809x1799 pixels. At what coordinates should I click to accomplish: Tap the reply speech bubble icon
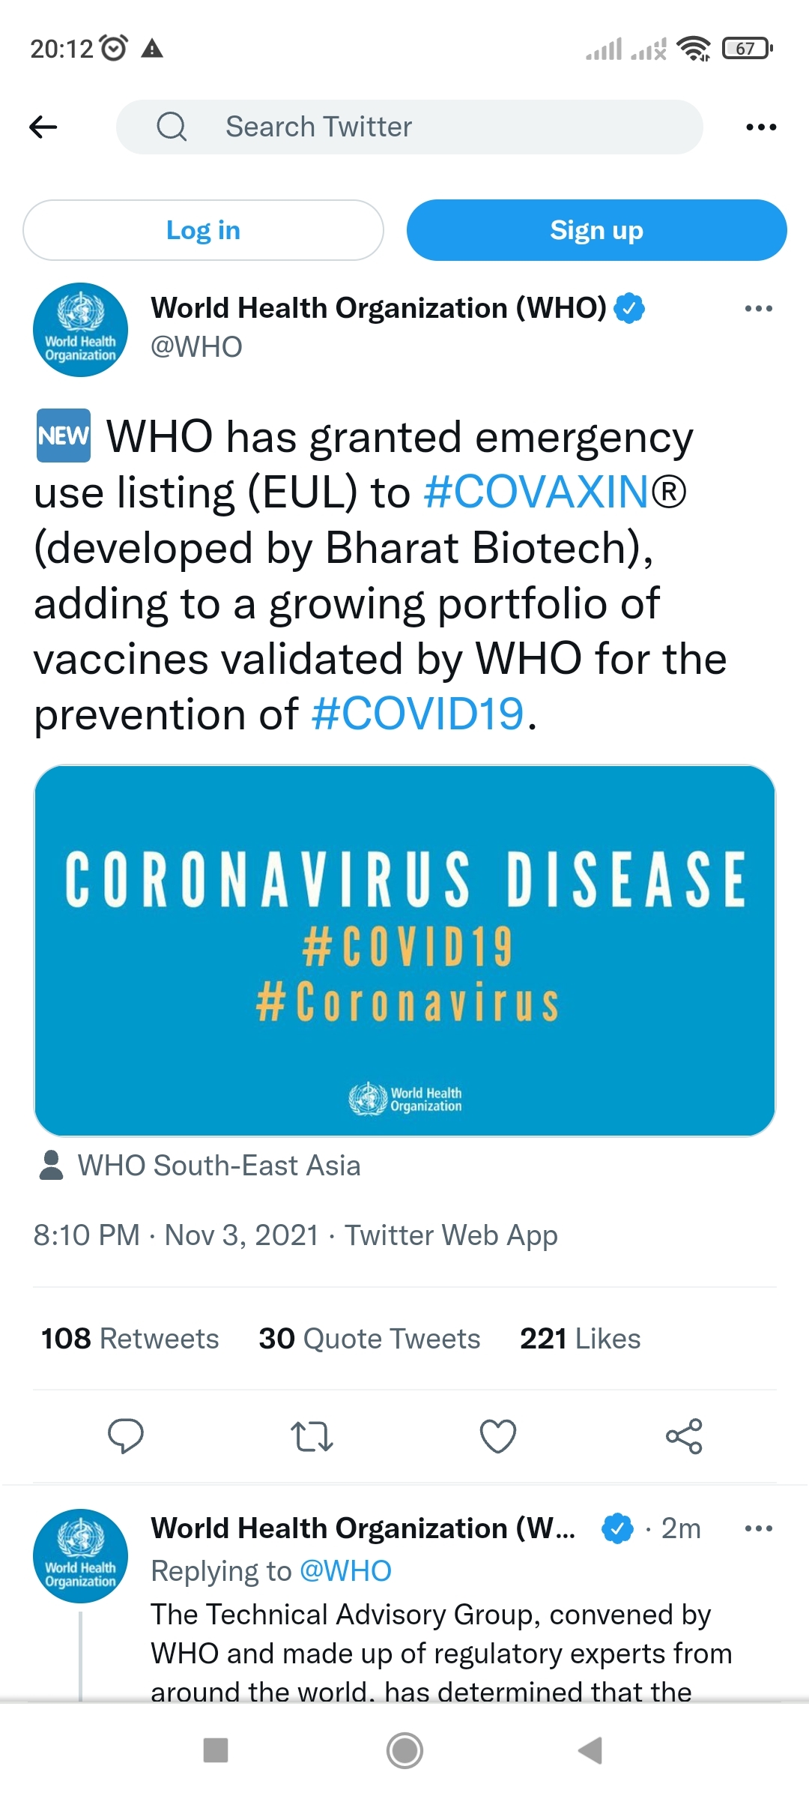(126, 1436)
